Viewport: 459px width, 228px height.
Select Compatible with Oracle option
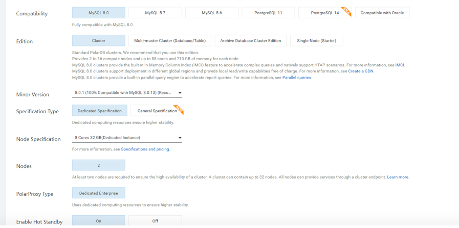tap(382, 13)
